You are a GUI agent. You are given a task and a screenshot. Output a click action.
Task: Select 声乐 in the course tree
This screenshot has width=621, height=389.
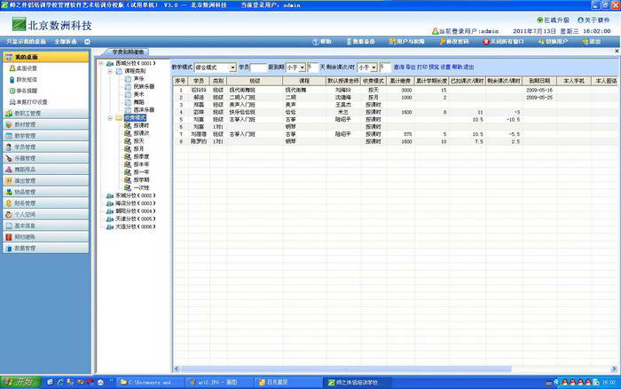click(138, 79)
